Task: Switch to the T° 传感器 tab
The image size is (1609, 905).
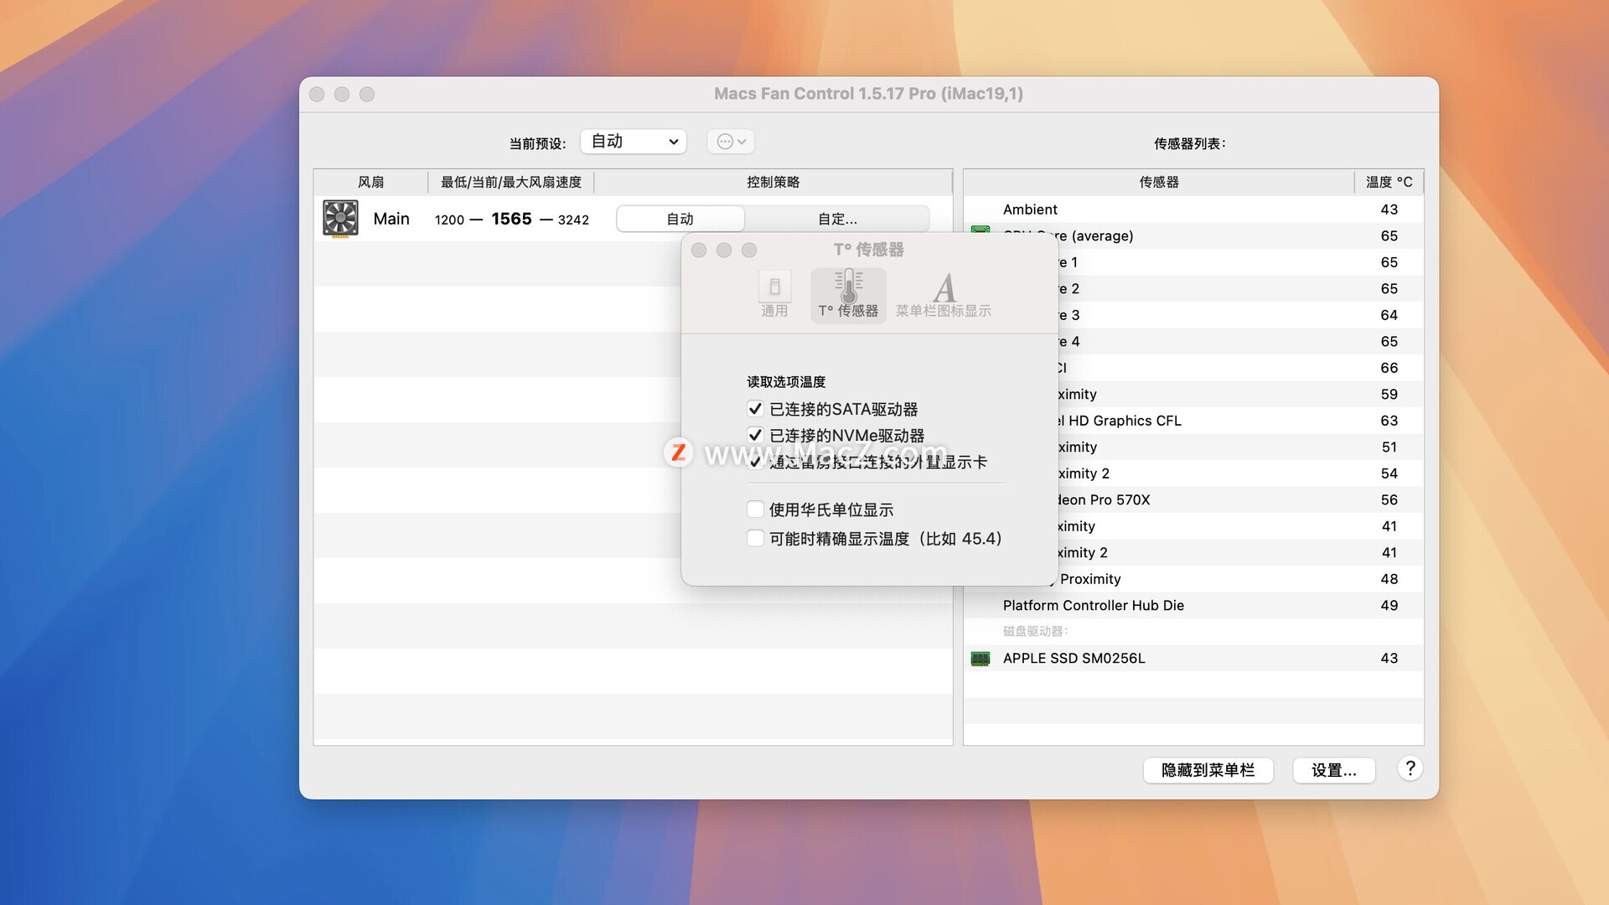Action: coord(848,295)
